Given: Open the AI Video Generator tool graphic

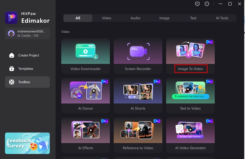Looking at the screenshot, I should 190,130.
